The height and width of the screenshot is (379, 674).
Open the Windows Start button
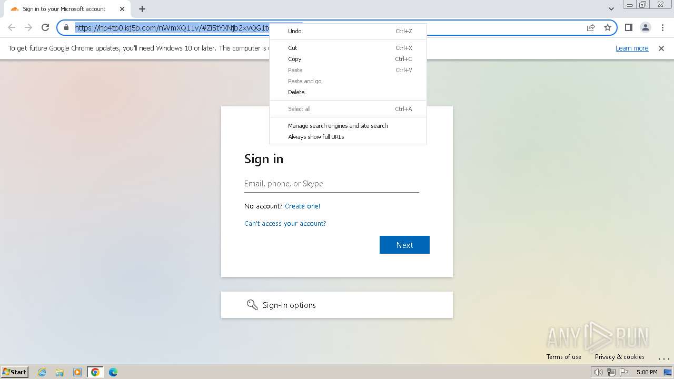pyautogui.click(x=14, y=372)
